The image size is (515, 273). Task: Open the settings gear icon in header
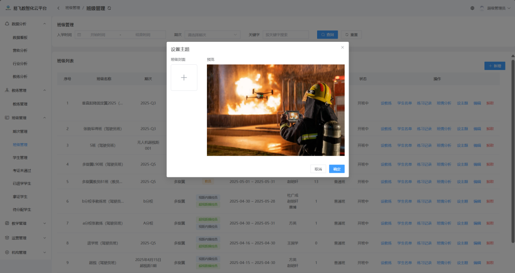(x=472, y=8)
